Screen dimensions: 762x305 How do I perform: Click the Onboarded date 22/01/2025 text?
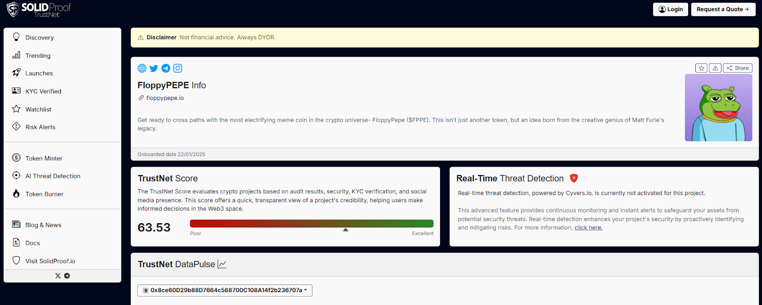171,154
